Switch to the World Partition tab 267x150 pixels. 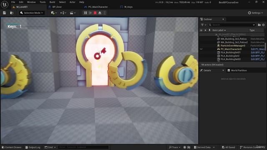click(x=237, y=70)
